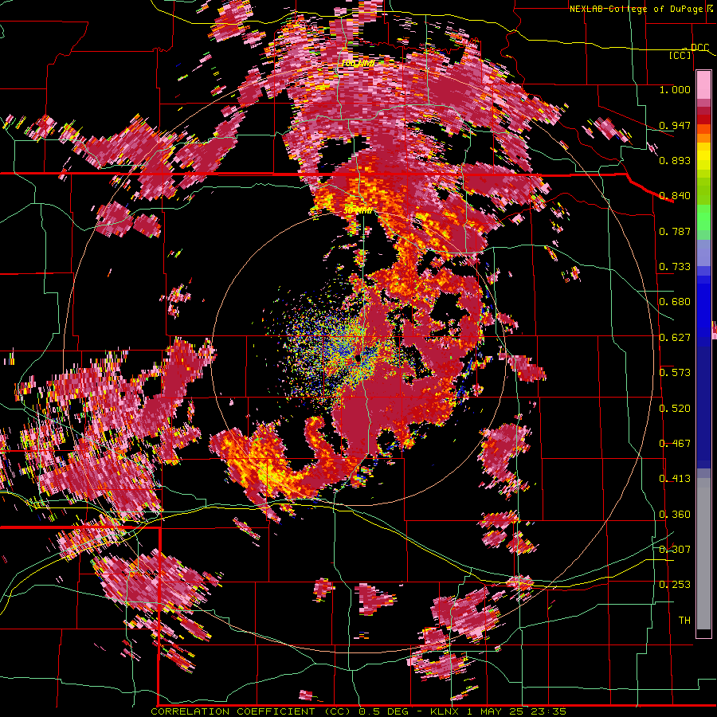This screenshot has width=717, height=717.
Task: Click the 50 NMI range ring label
Action: point(358,211)
